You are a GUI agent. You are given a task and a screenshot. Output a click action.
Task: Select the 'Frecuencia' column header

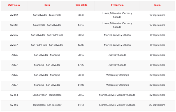(117, 5)
